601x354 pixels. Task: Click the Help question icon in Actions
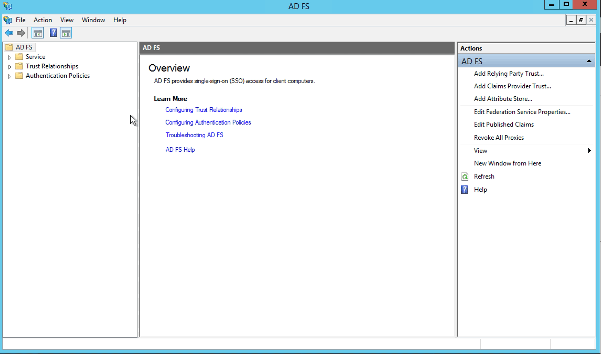[x=464, y=190]
